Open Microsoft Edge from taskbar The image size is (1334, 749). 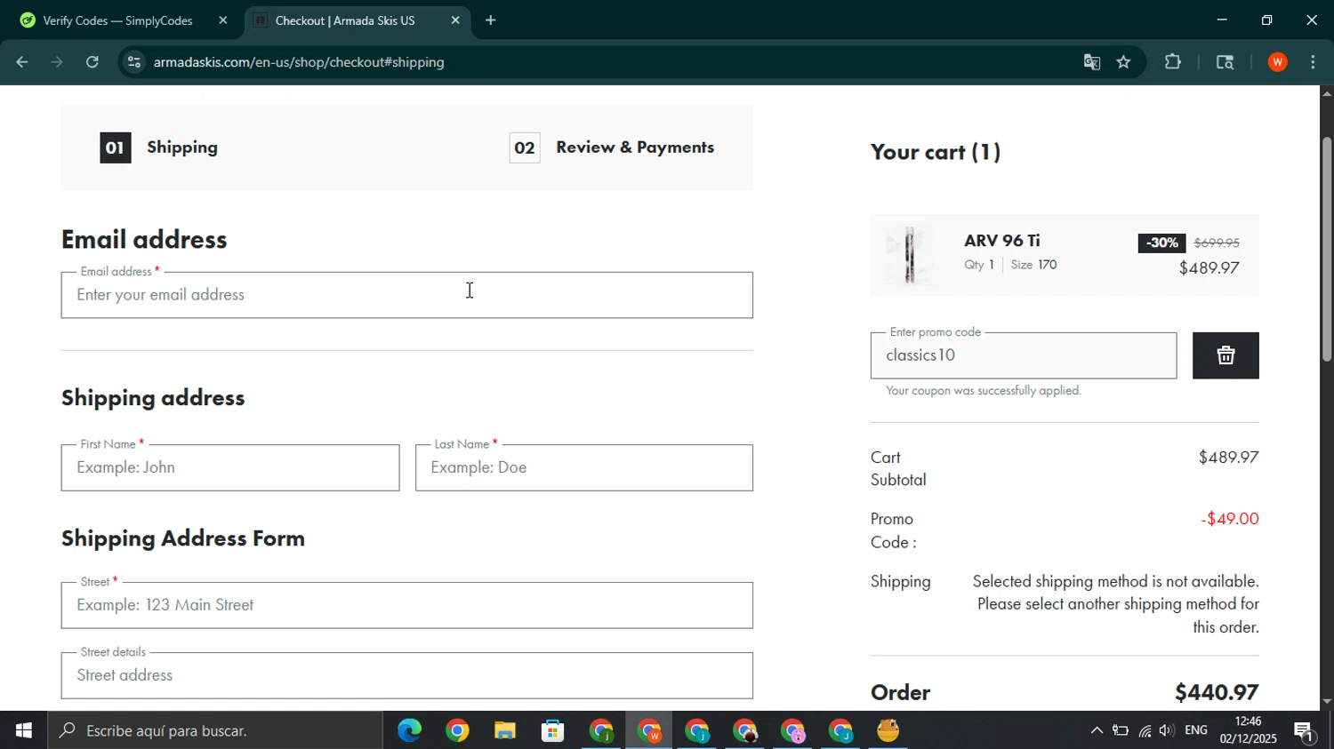tap(409, 730)
